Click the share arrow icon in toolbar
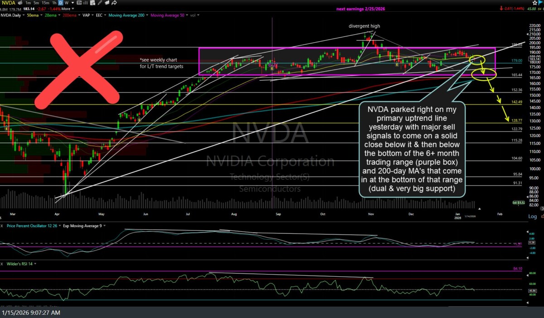The height and width of the screenshot is (318, 544). click(114, 3)
